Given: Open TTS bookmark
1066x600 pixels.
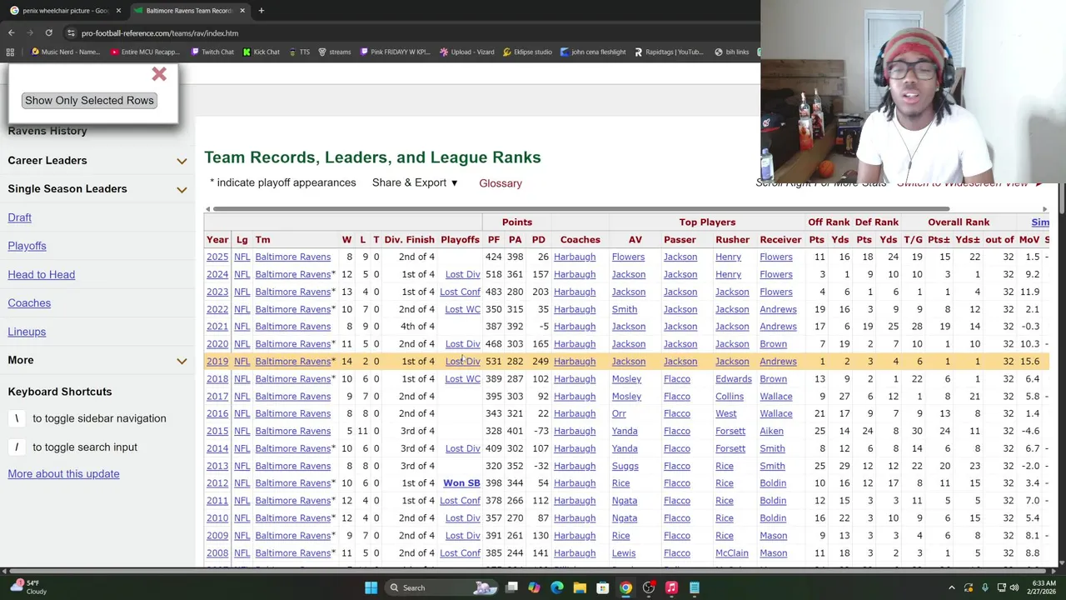Looking at the screenshot, I should click(298, 52).
